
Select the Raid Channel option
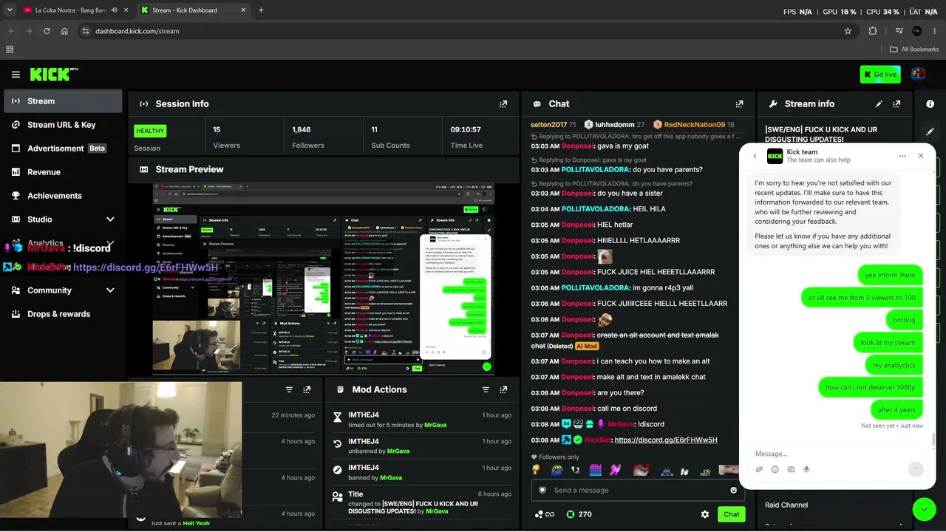click(x=786, y=505)
